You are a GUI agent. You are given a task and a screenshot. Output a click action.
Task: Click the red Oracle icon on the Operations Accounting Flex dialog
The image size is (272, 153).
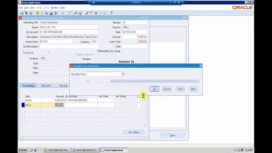pos(71,66)
